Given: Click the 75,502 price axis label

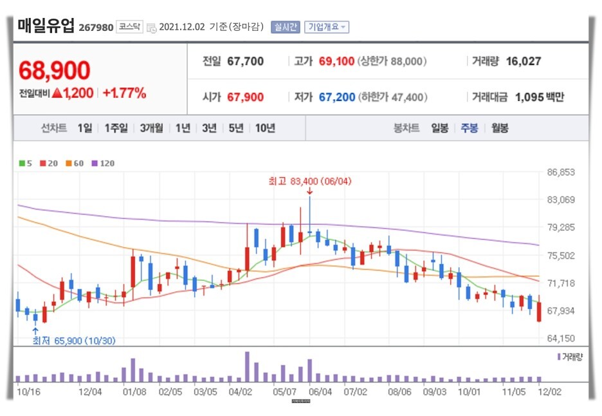Looking at the screenshot, I should click(x=561, y=255).
